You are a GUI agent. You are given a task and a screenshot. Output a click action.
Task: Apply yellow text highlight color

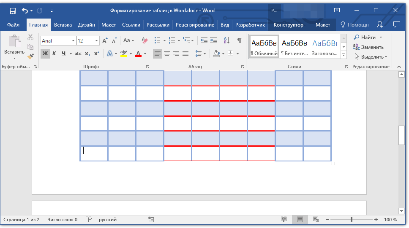[124, 54]
